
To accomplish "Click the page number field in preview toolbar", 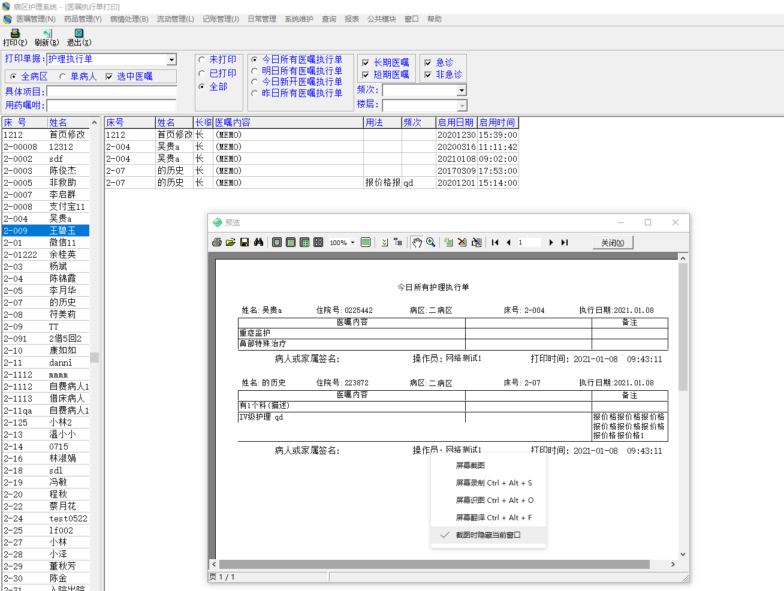I will click(529, 242).
